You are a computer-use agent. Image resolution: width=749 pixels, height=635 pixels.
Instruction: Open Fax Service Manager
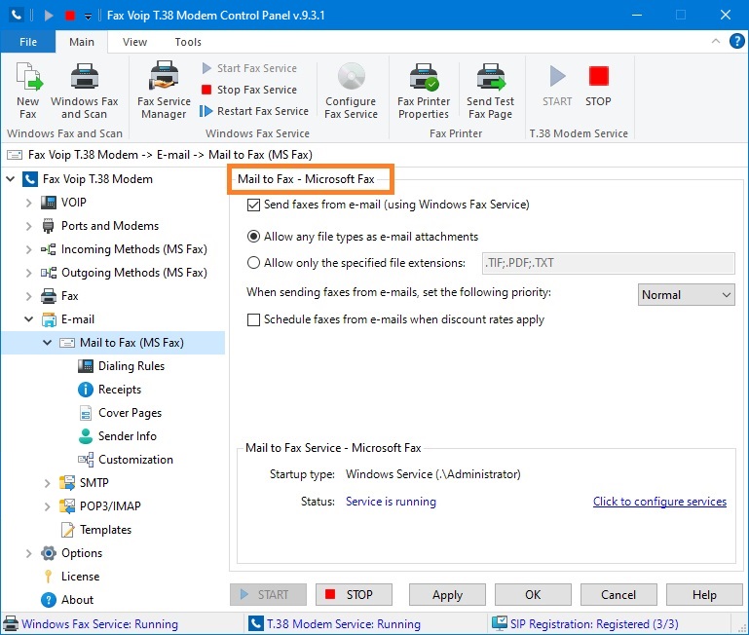coord(164,91)
